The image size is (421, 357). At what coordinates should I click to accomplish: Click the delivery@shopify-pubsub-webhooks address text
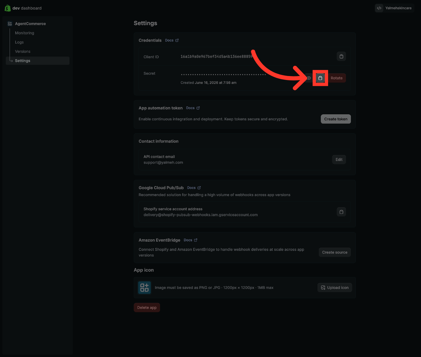(x=201, y=215)
